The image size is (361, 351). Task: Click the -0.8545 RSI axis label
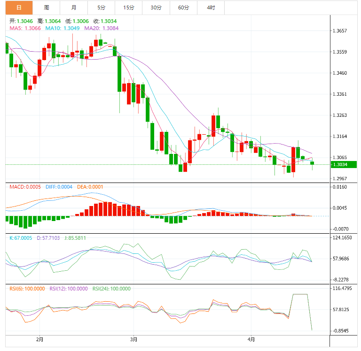click(x=341, y=331)
